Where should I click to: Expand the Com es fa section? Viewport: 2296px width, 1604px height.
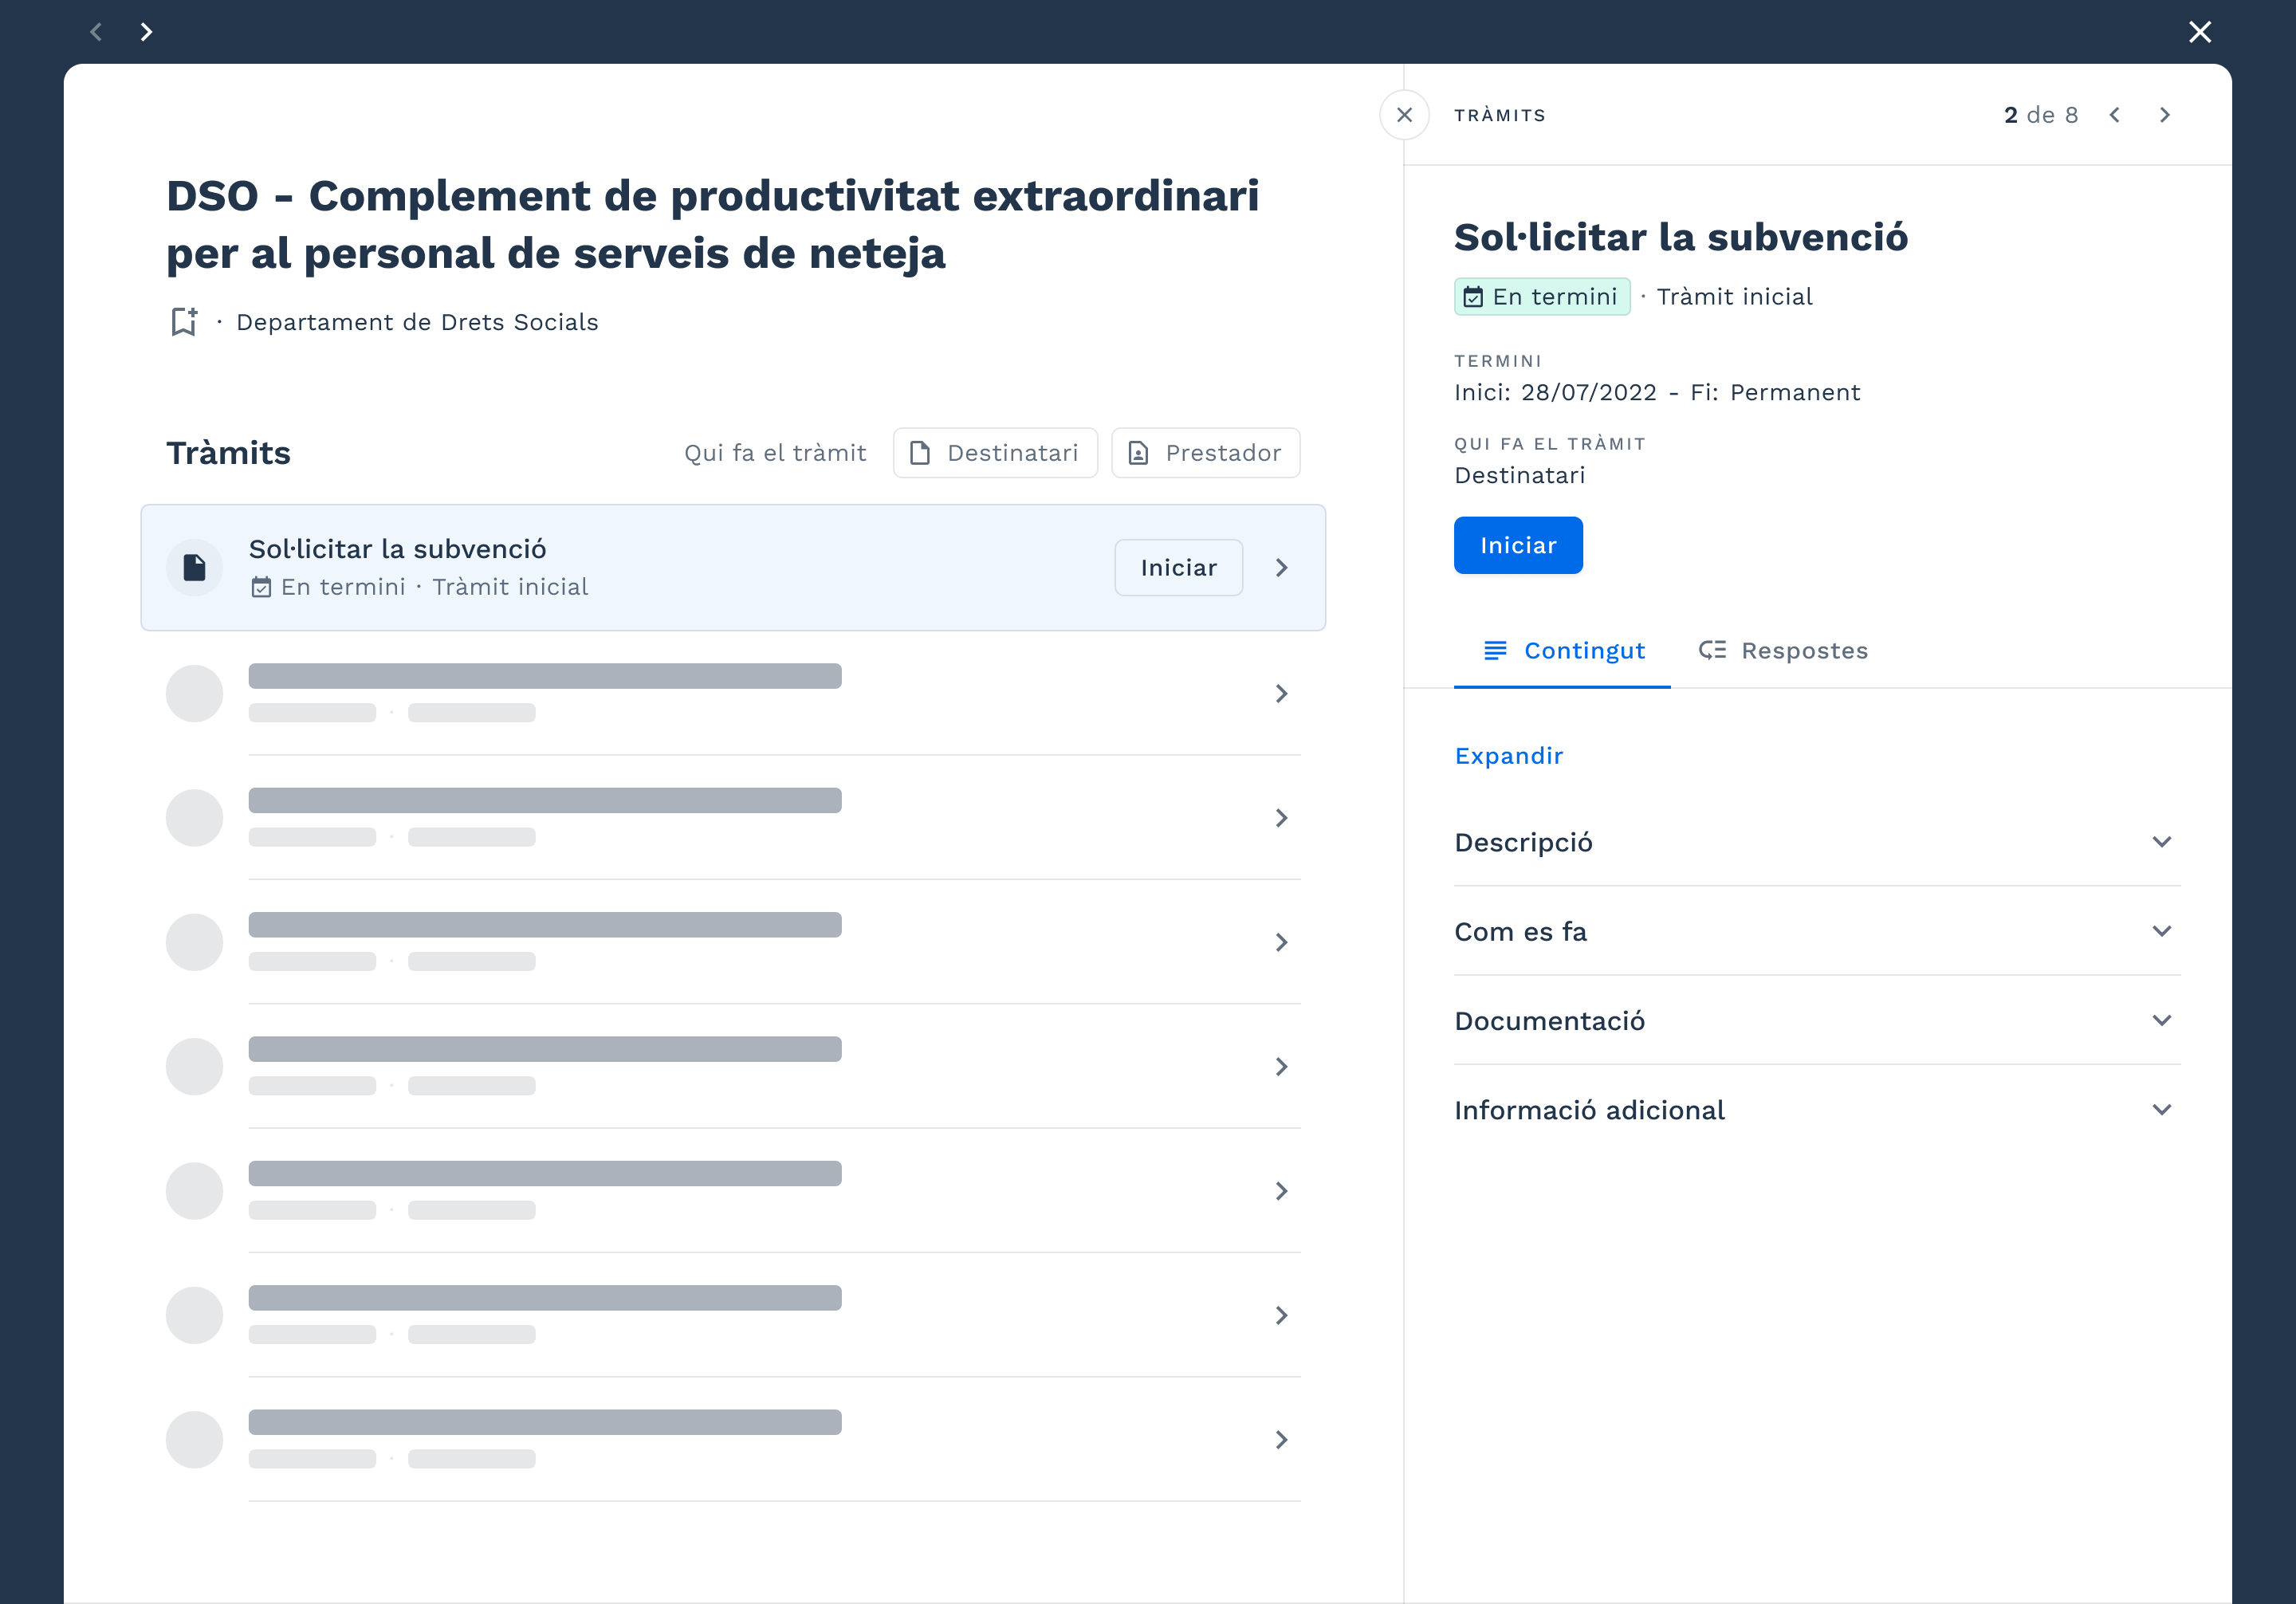pos(1817,931)
